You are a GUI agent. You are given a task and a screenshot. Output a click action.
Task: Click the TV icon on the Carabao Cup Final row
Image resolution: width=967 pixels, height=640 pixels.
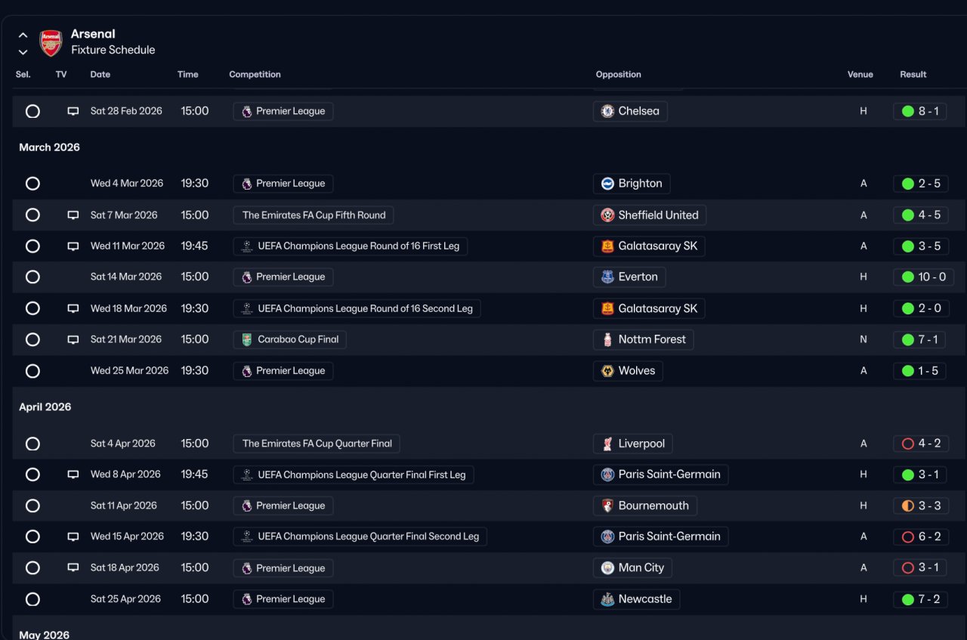(x=73, y=339)
